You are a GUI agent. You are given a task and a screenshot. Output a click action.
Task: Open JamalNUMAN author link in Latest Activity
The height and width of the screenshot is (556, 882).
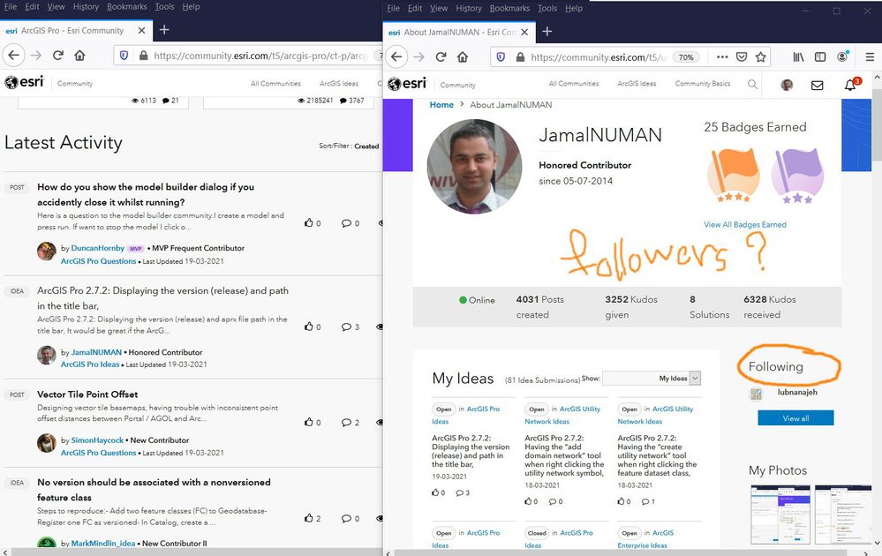[x=96, y=352]
